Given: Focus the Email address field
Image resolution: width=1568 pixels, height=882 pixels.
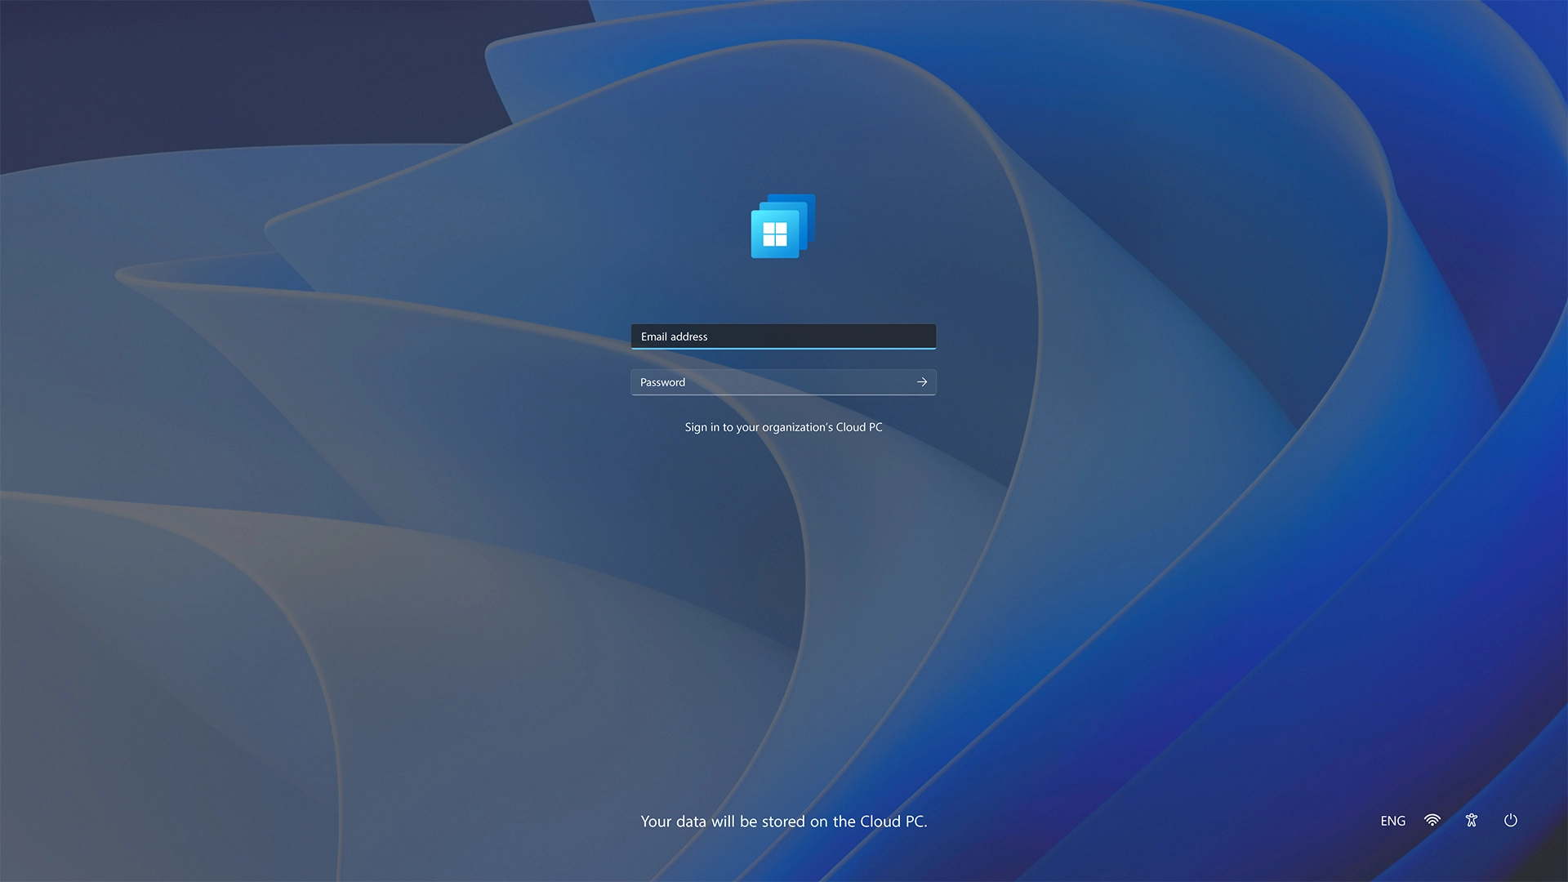Looking at the screenshot, I should coord(783,336).
